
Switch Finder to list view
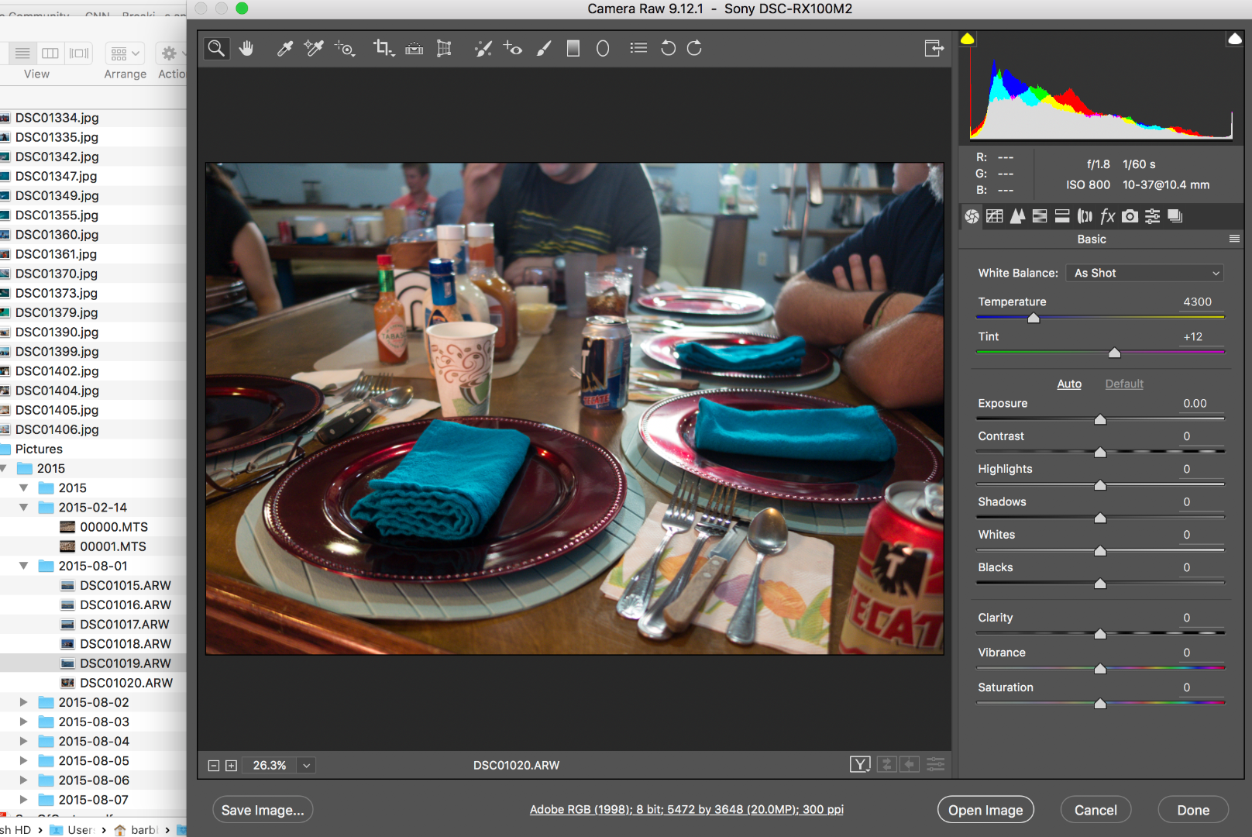pos(22,53)
